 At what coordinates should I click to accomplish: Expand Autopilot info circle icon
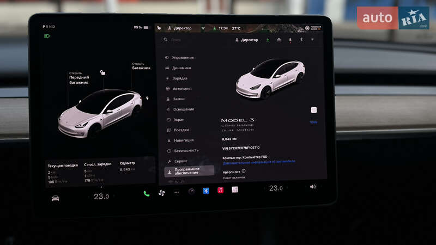[x=243, y=170]
